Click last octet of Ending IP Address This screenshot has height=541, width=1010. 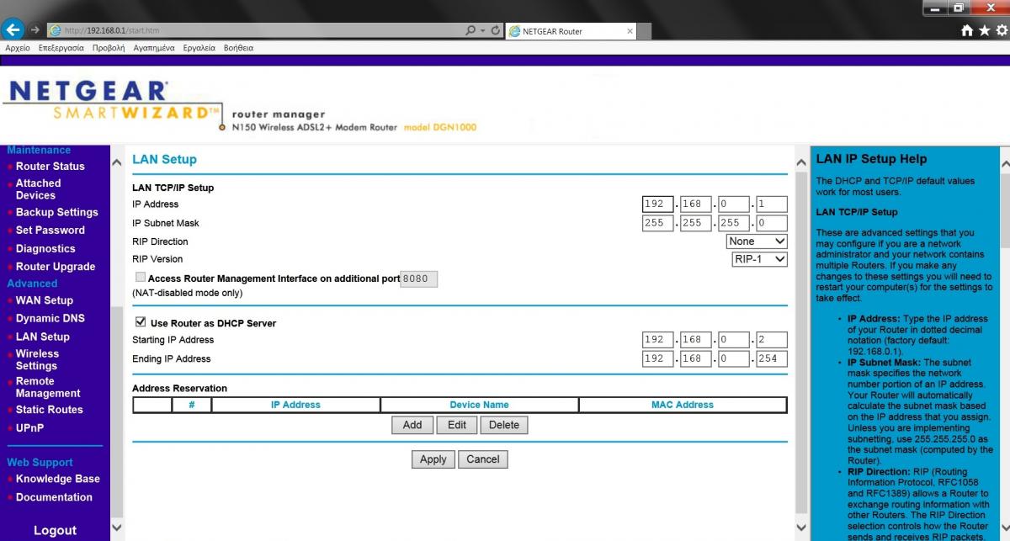tap(772, 359)
